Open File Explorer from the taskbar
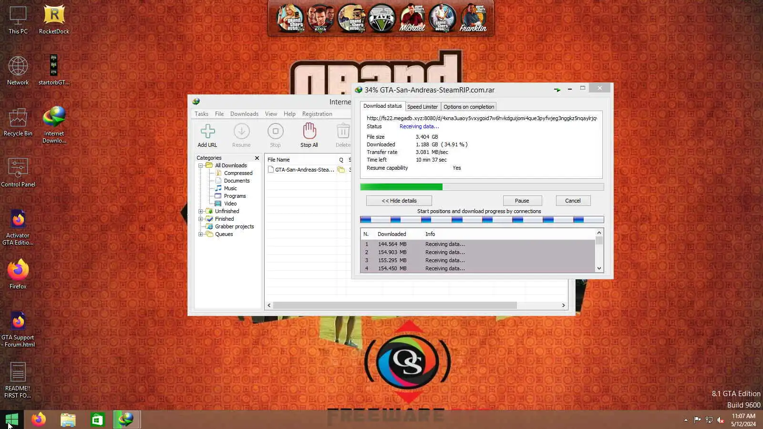The image size is (763, 429). click(x=68, y=419)
